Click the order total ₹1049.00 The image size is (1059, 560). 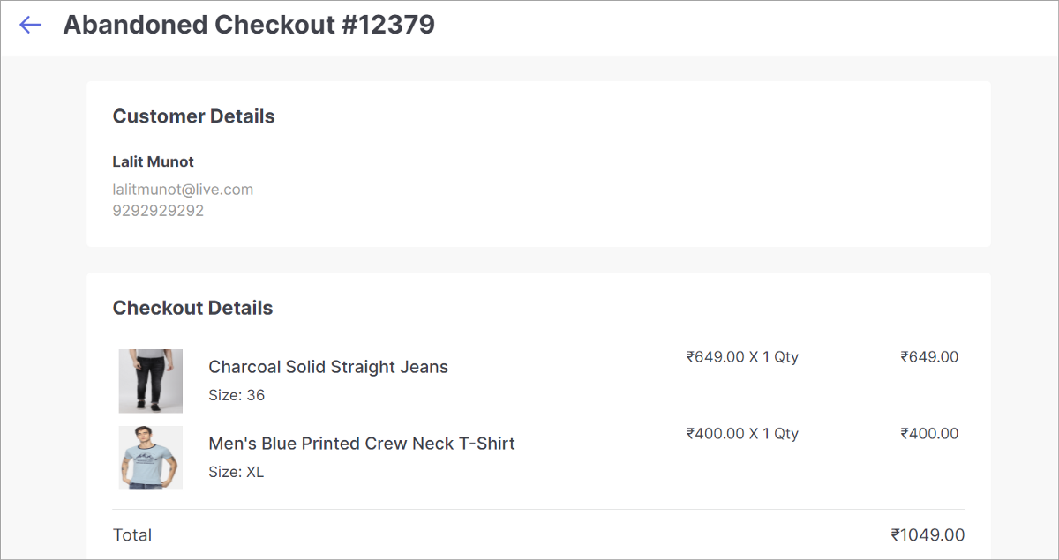pos(928,535)
